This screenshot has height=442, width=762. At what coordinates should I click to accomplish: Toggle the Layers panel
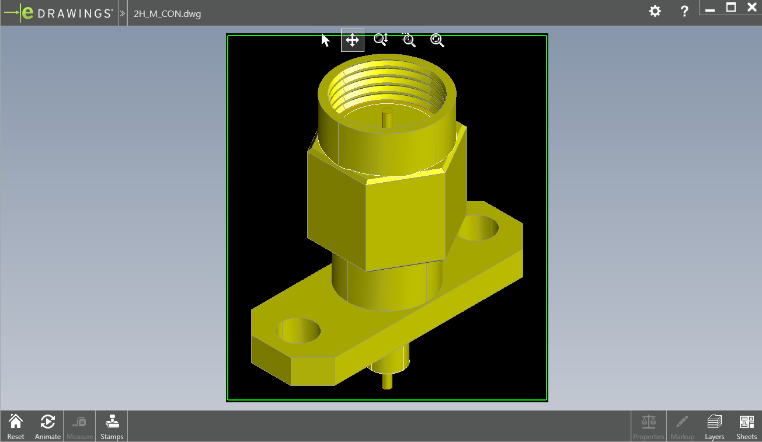[714, 426]
